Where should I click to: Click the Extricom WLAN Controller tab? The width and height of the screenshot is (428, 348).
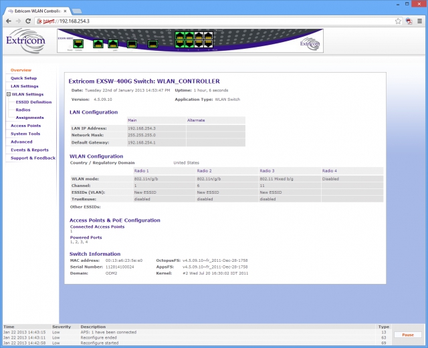[37, 11]
